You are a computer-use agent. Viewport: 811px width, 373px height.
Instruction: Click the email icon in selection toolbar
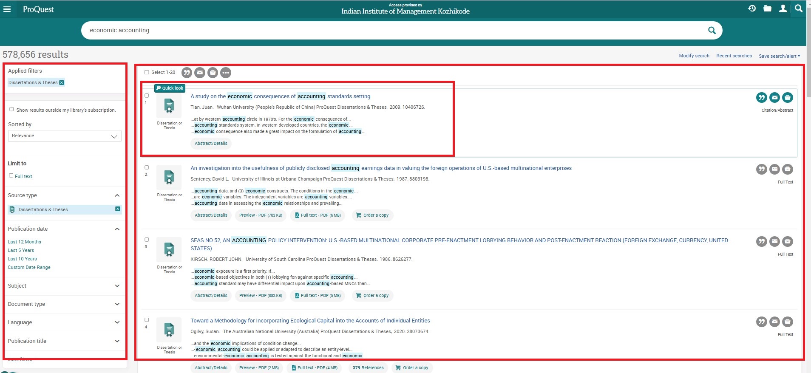tap(200, 73)
